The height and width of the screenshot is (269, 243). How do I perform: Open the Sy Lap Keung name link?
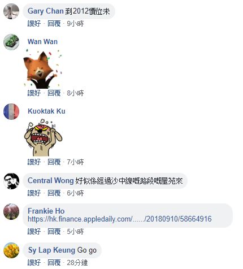pyautogui.click(x=51, y=250)
